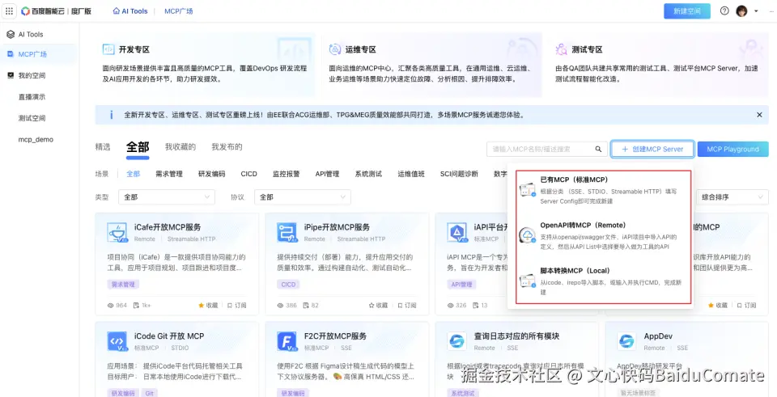777x397 pixels.
Task: Click the 新建空间 button
Action: [x=687, y=11]
